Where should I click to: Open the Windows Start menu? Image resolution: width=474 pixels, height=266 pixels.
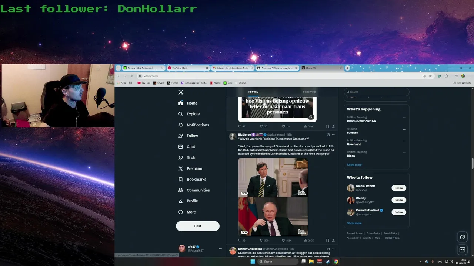coord(253,262)
